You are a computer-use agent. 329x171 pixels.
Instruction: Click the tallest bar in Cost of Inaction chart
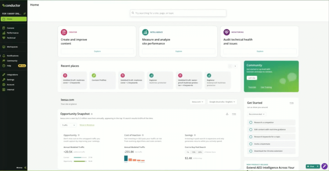coord(126,158)
